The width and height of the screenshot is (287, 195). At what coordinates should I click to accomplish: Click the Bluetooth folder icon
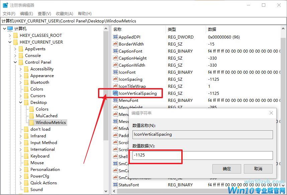(26, 82)
